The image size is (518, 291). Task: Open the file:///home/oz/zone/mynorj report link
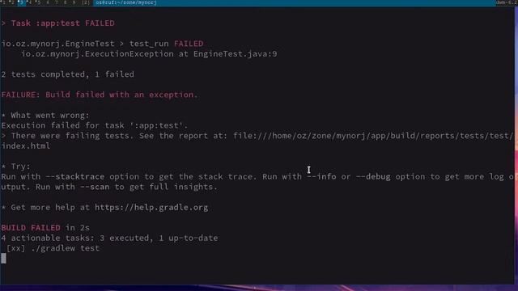tap(373, 136)
